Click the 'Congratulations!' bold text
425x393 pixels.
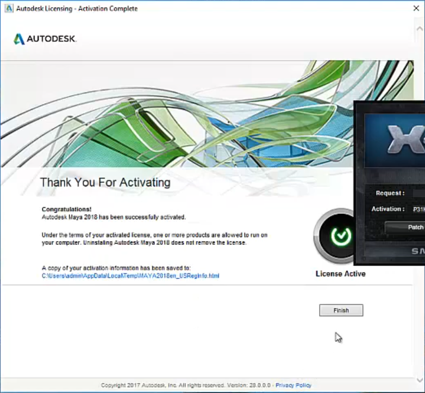click(x=66, y=209)
